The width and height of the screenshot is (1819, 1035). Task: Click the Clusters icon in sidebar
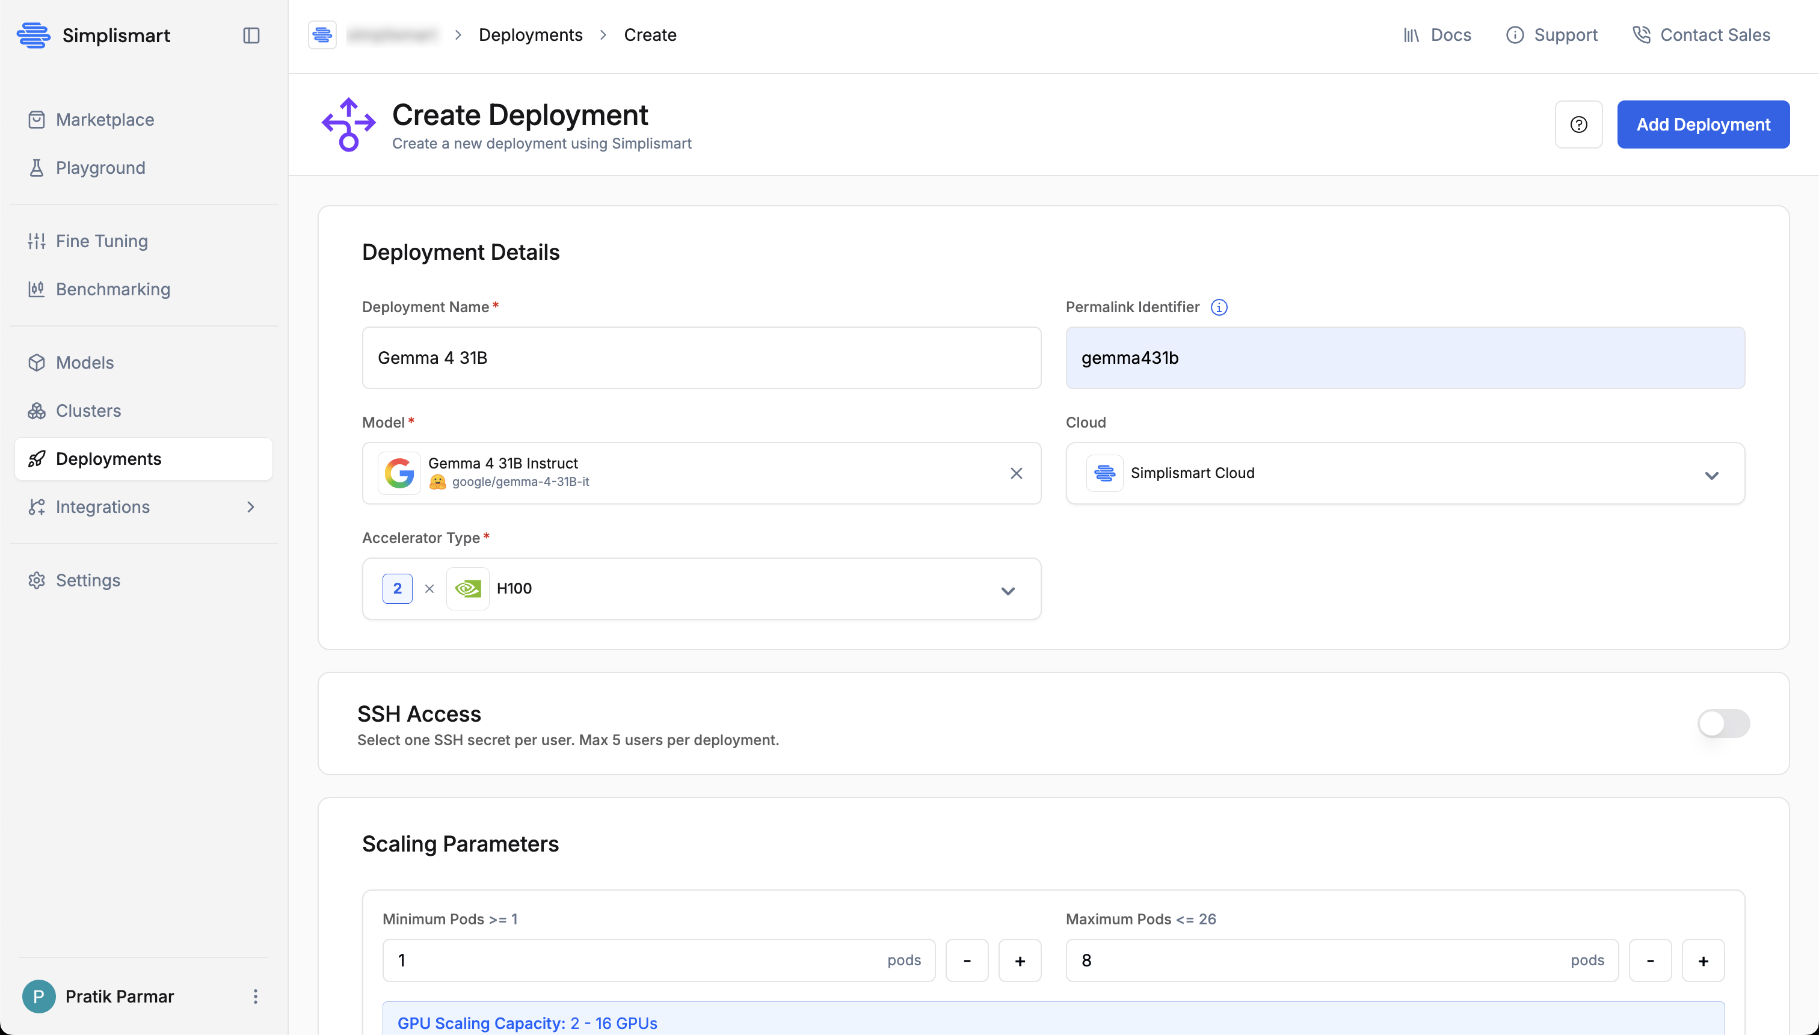[36, 411]
